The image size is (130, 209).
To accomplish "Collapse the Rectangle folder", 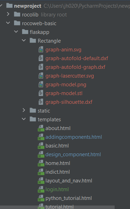I will pos(24,41).
